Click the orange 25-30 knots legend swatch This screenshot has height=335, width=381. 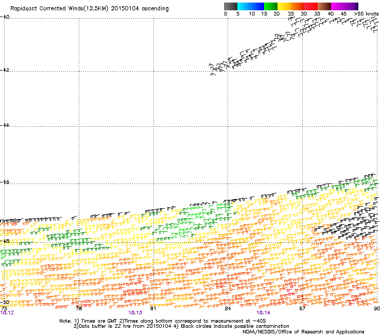[x=298, y=6]
